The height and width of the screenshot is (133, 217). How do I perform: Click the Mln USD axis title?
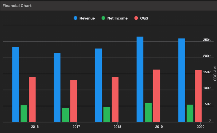[215, 74]
